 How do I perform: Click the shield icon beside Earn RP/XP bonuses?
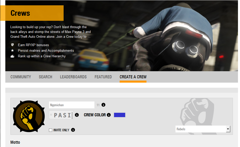pos(12,45)
